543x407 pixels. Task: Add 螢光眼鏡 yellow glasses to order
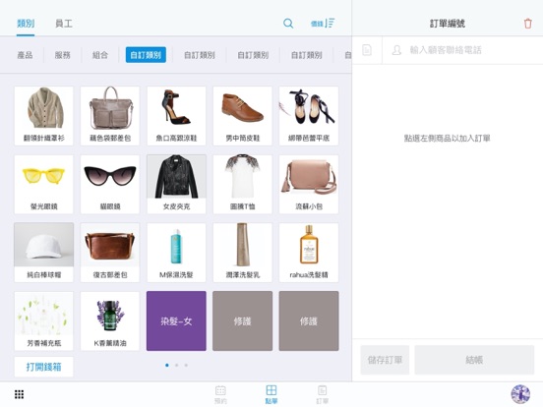43,184
